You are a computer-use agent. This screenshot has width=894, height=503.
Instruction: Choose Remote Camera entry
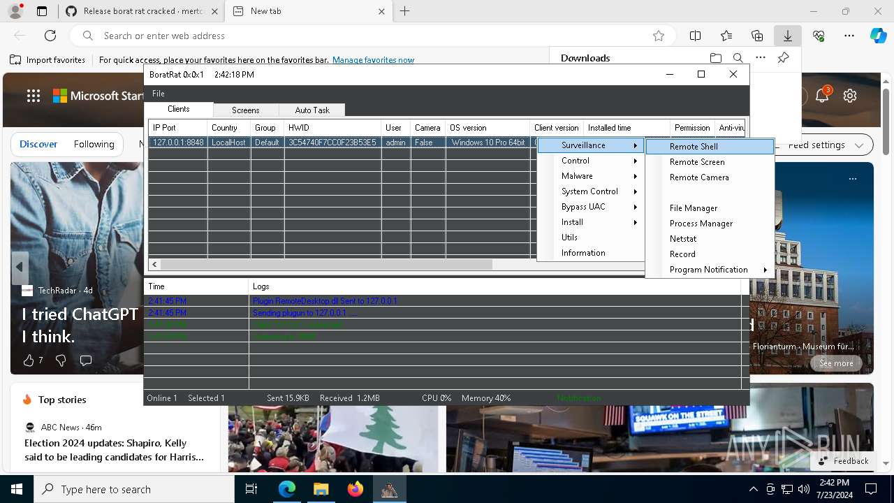click(x=710, y=177)
